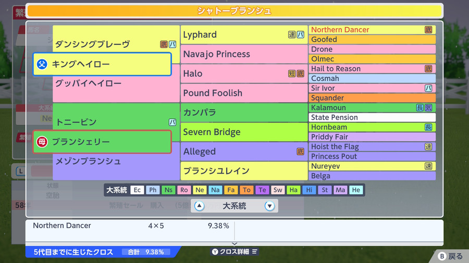The height and width of the screenshot is (263, 469).
Task: Click the 速 badge on Lyphard
Action: (292, 35)
